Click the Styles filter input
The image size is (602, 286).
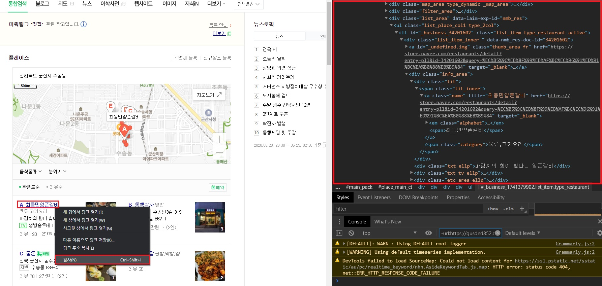coord(408,209)
